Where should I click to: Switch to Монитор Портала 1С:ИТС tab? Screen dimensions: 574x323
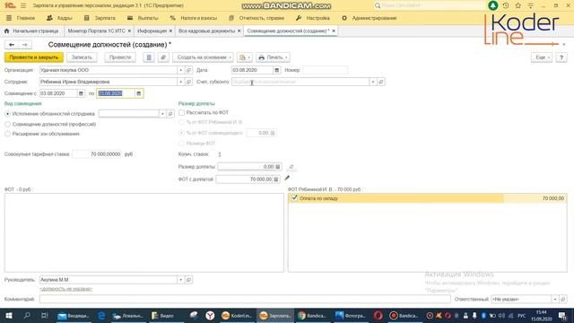point(96,31)
